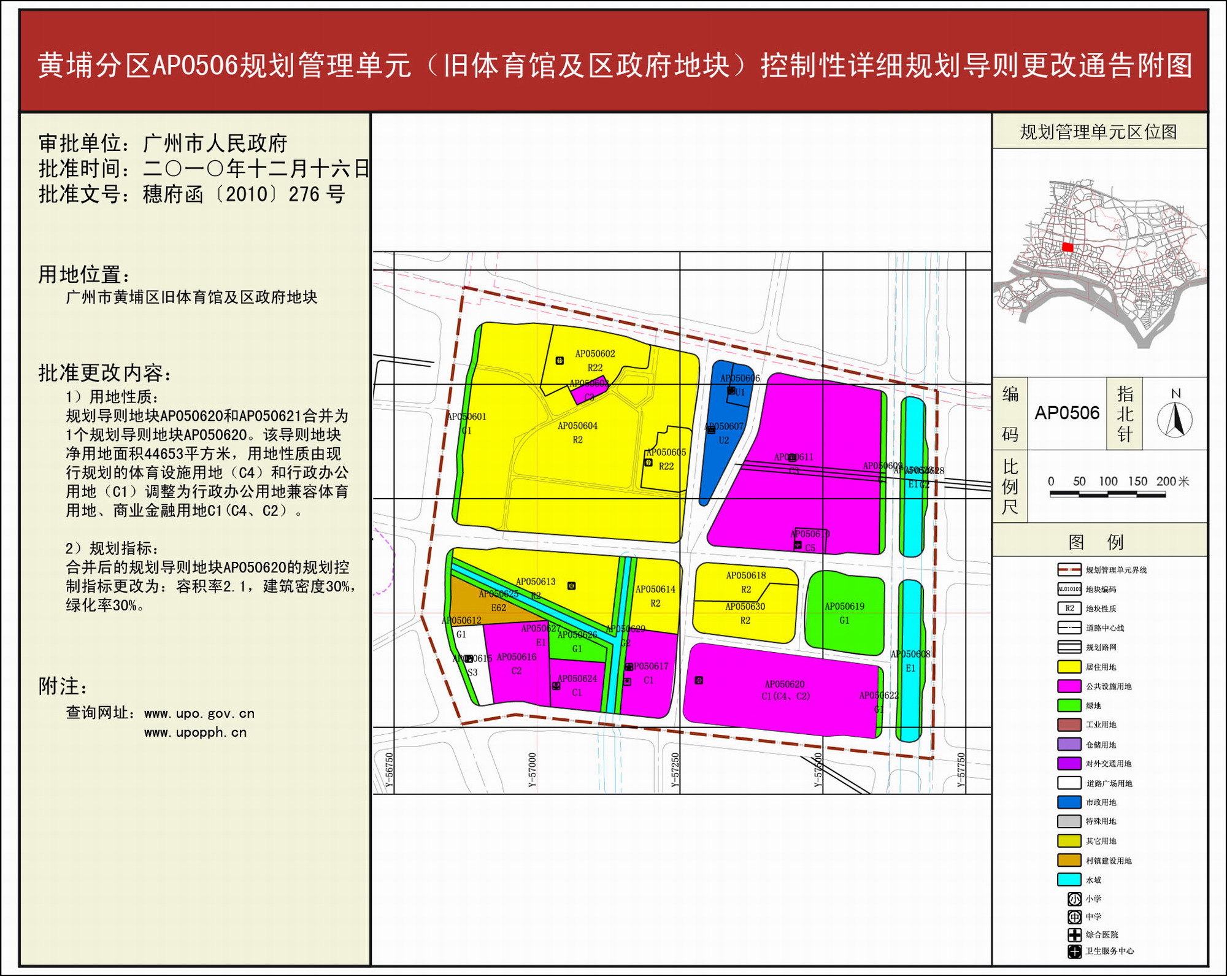Click the 综合医院 hospital cross icon
The height and width of the screenshot is (976, 1227).
[1074, 934]
